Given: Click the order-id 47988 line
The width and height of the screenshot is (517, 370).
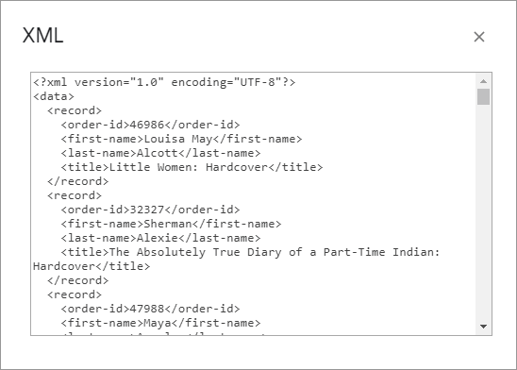Looking at the screenshot, I should tap(150, 309).
